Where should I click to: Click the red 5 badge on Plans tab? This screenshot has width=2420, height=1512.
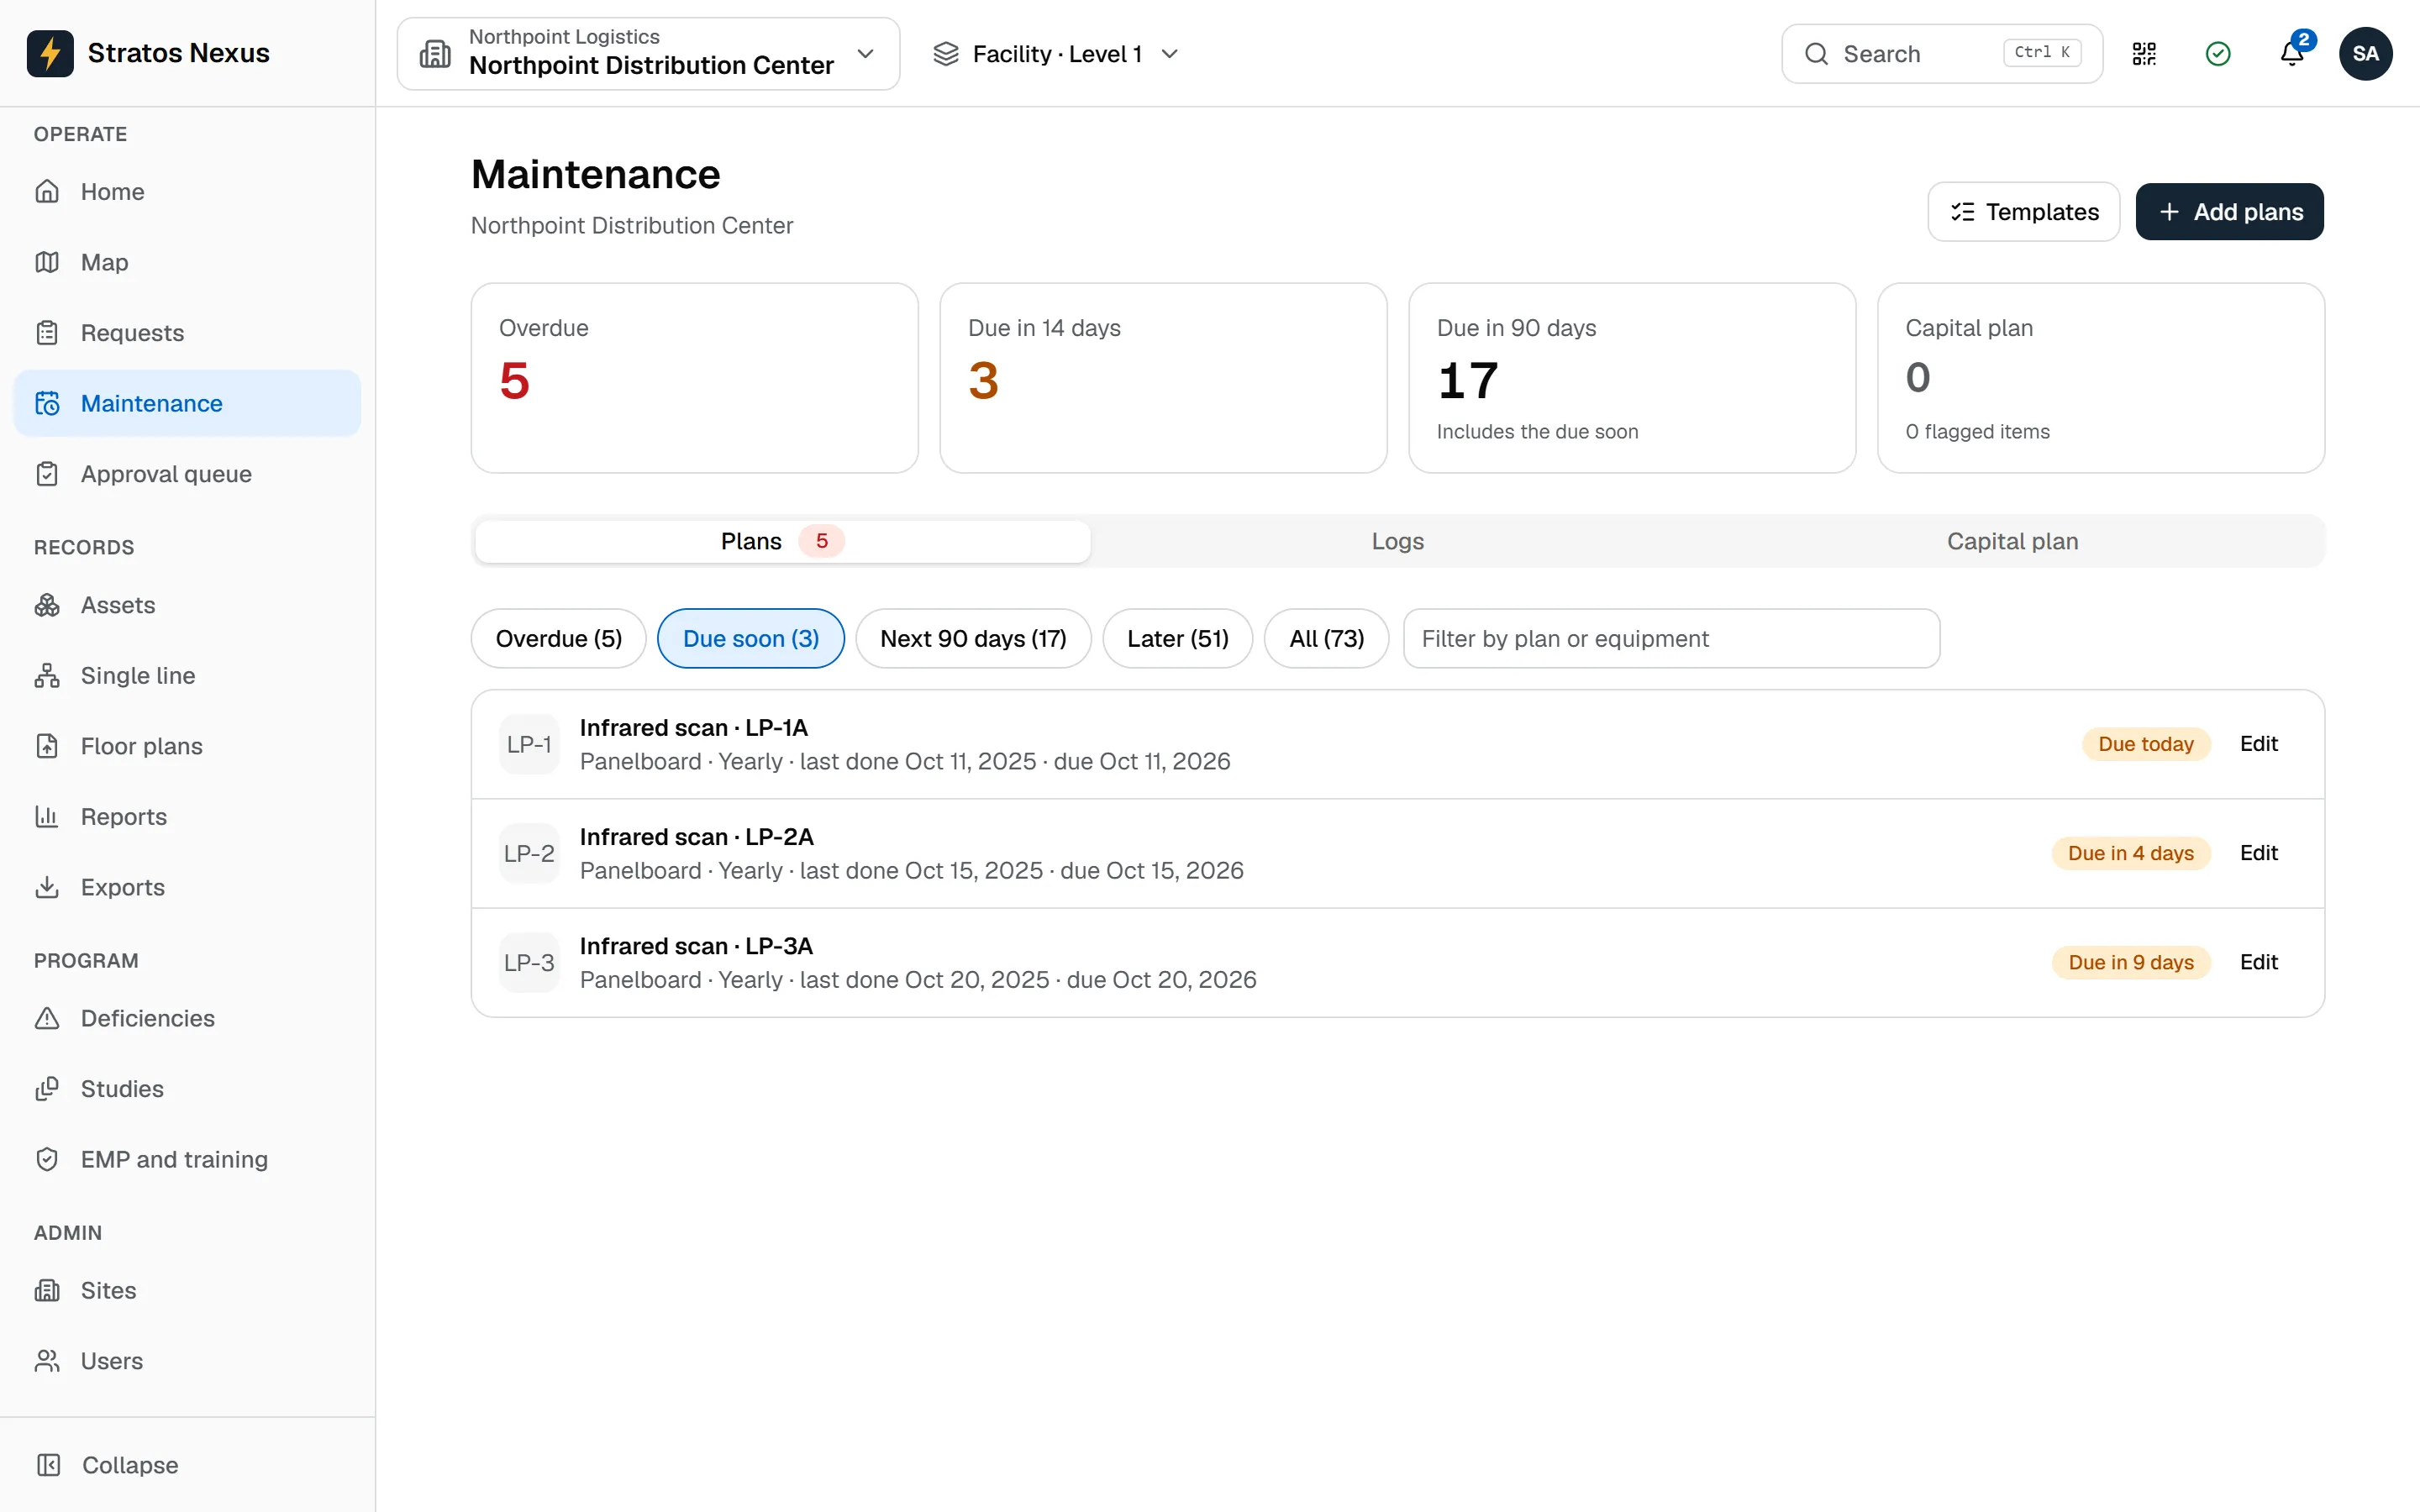[822, 541]
